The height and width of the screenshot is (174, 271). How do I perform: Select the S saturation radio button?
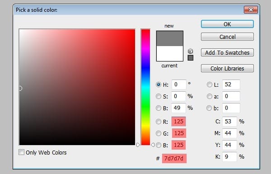(159, 96)
